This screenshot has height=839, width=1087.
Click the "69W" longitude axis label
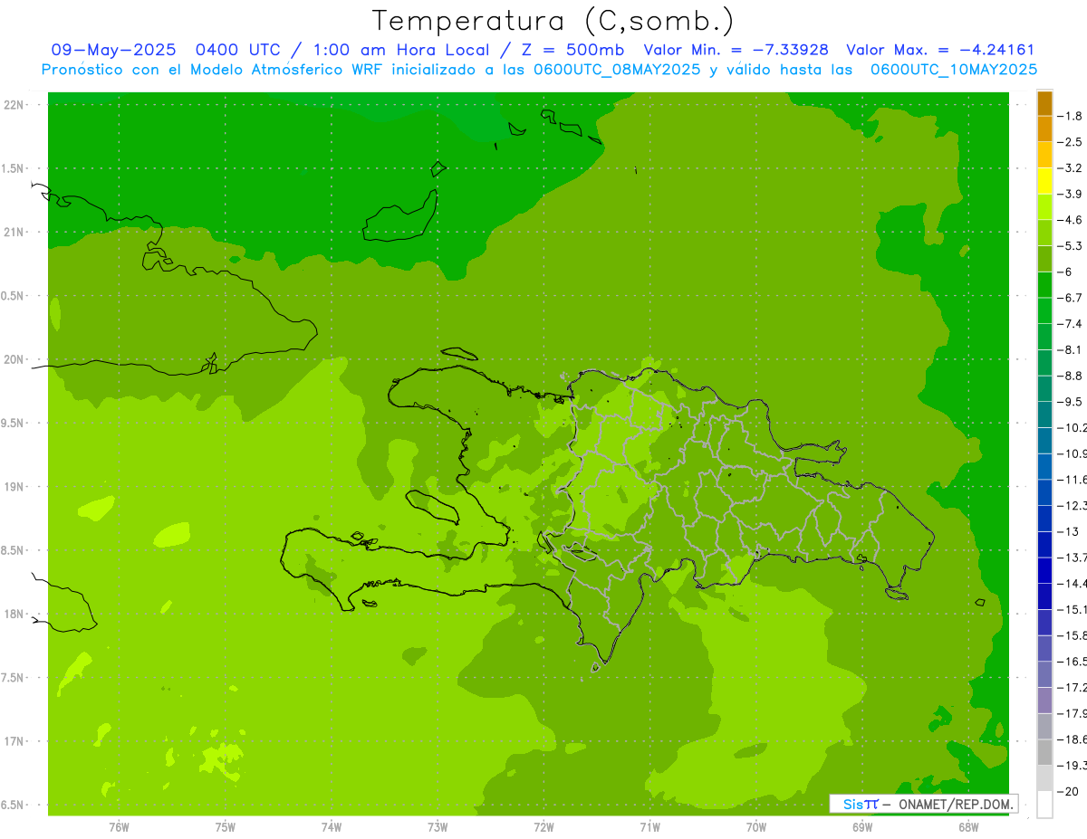(x=862, y=826)
